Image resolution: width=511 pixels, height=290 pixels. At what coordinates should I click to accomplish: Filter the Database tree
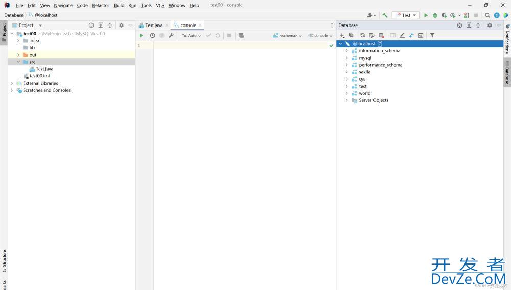click(432, 35)
